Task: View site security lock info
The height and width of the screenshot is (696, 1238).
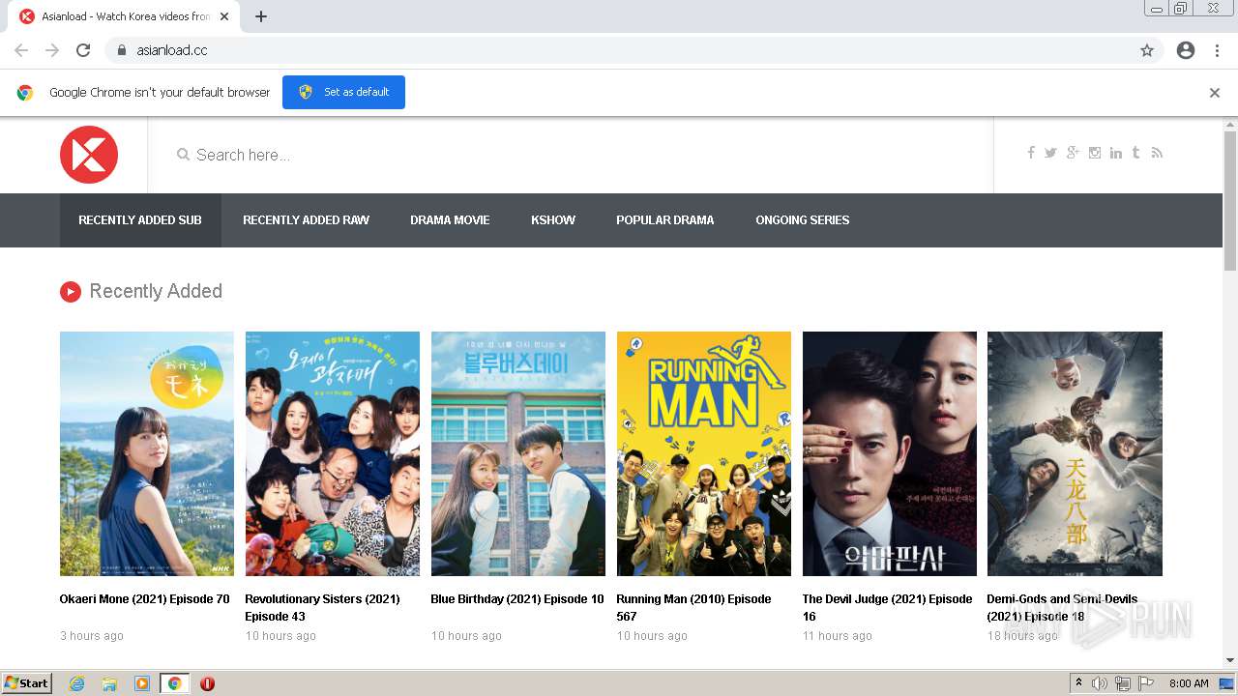Action: click(x=122, y=50)
